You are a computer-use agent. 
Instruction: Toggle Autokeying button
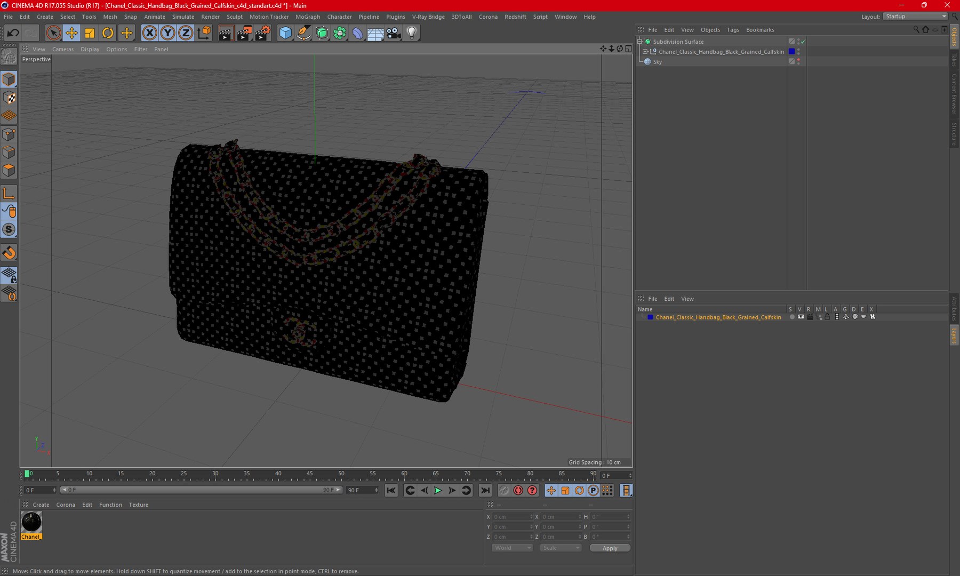(x=518, y=490)
